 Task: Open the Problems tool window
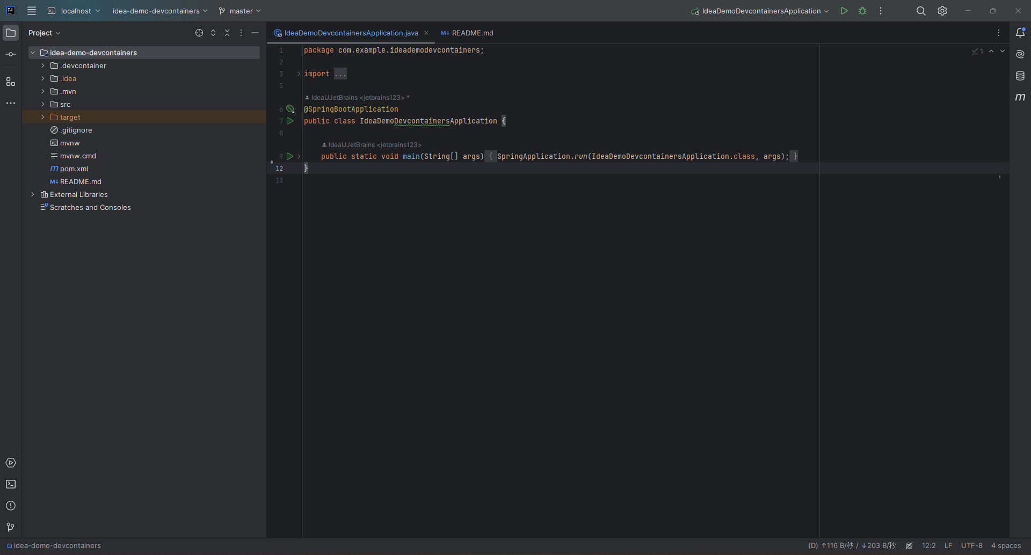pyautogui.click(x=11, y=506)
